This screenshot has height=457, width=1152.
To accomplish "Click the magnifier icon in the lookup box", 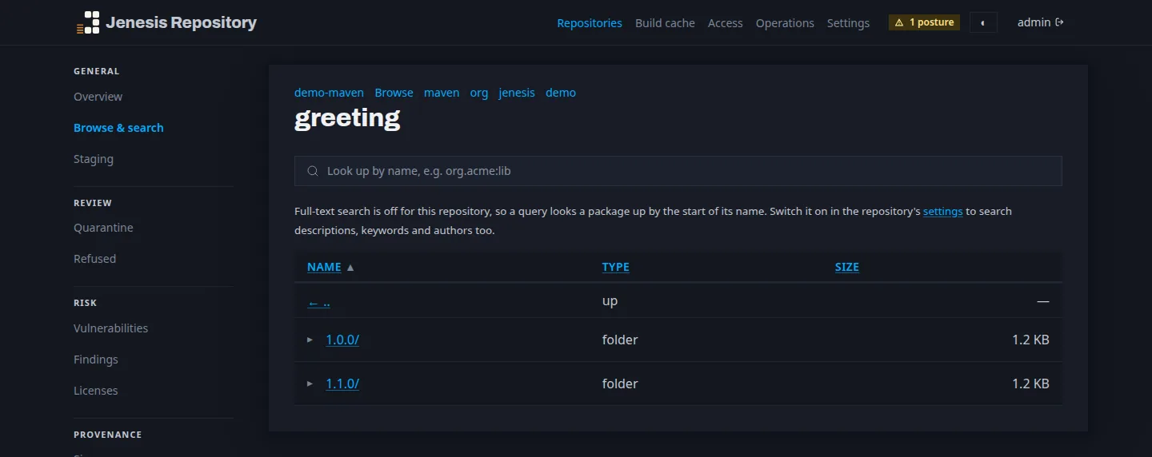I will (313, 171).
